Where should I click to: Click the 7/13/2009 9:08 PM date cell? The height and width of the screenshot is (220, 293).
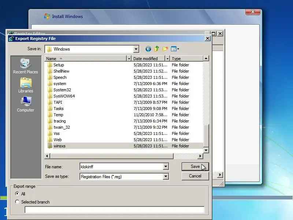(x=150, y=109)
